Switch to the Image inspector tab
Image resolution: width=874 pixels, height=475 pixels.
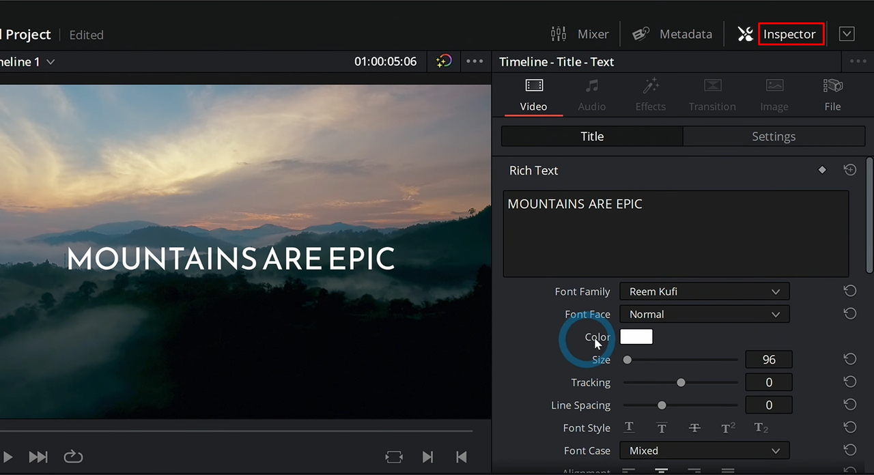click(774, 95)
